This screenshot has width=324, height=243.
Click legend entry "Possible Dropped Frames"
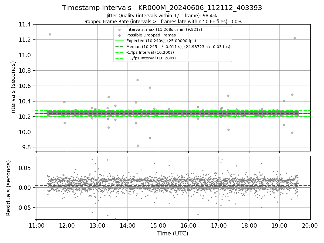tap(151, 35)
